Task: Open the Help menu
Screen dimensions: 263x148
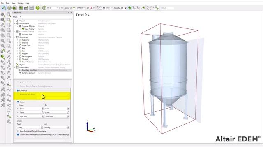Action: pos(28,3)
